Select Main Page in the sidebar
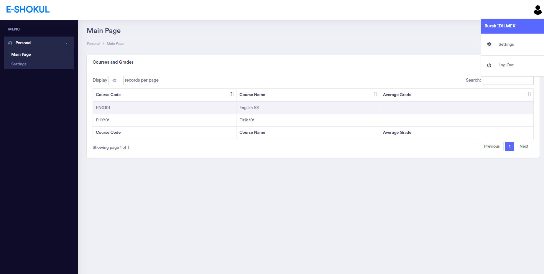 coord(21,54)
